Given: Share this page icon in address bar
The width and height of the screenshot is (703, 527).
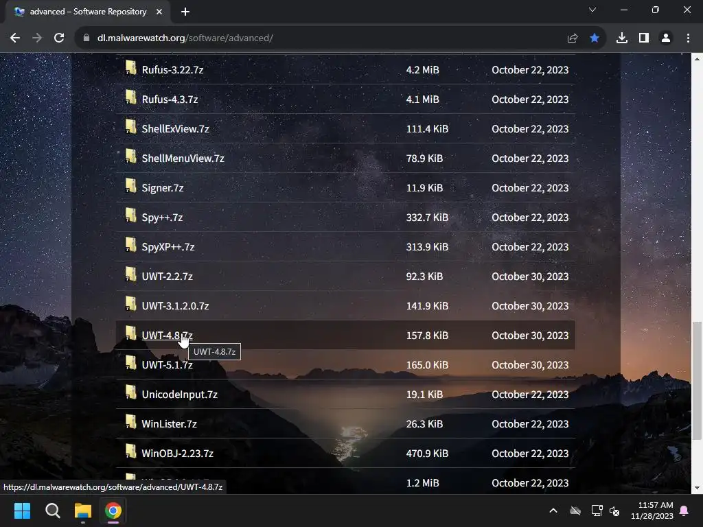Looking at the screenshot, I should point(572,38).
